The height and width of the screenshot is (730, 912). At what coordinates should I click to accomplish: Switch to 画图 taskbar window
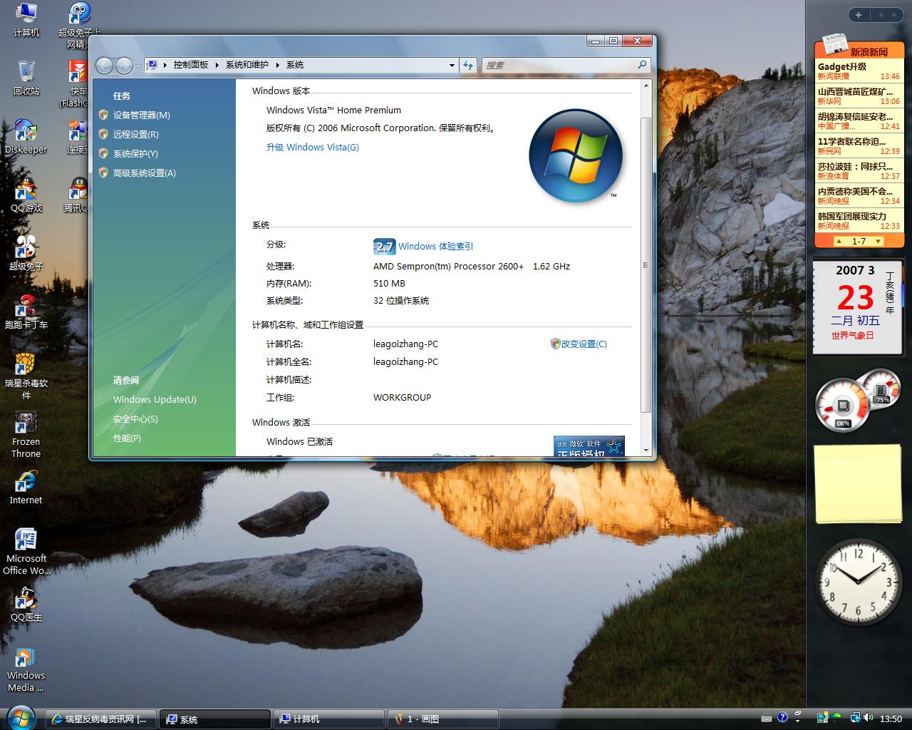(442, 719)
